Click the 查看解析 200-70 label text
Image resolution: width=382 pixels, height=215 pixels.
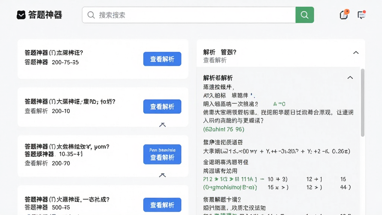47,163
